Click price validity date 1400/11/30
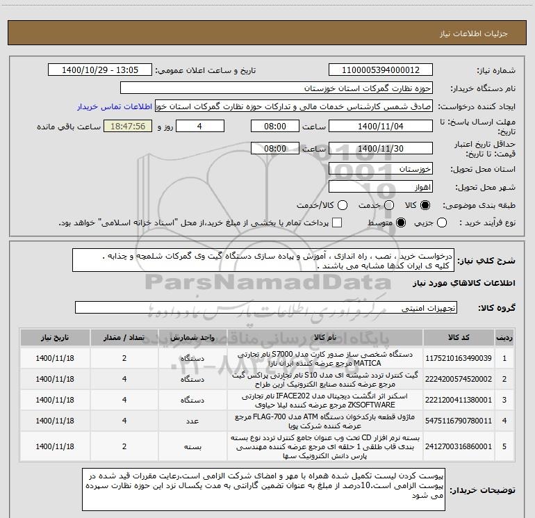This screenshot has width=535, height=518. (x=381, y=148)
